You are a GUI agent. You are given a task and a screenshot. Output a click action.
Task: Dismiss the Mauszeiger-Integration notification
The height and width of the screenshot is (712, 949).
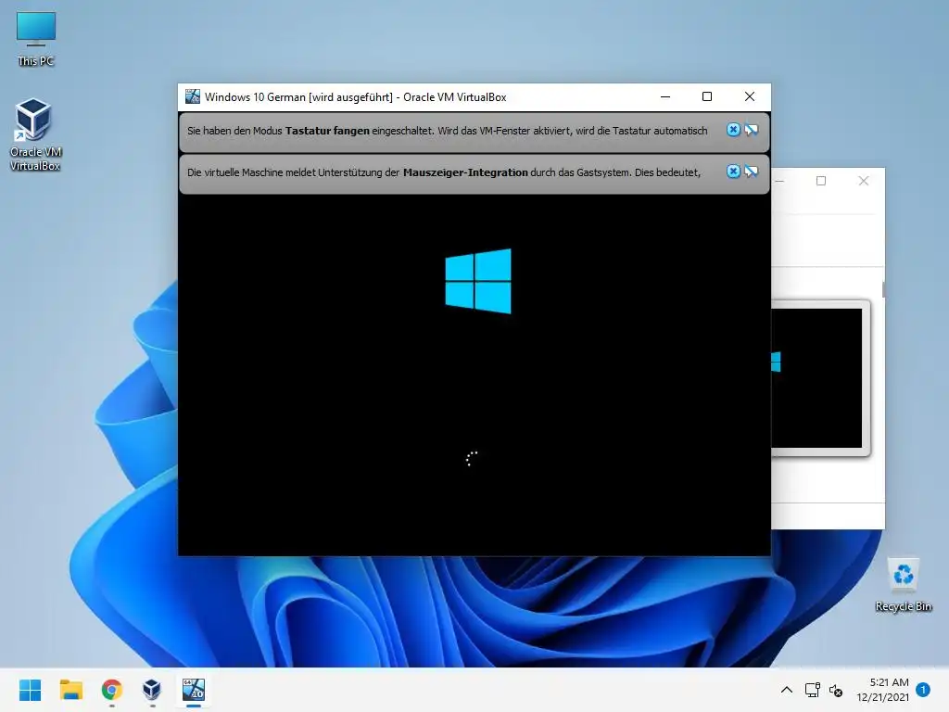[x=733, y=172]
